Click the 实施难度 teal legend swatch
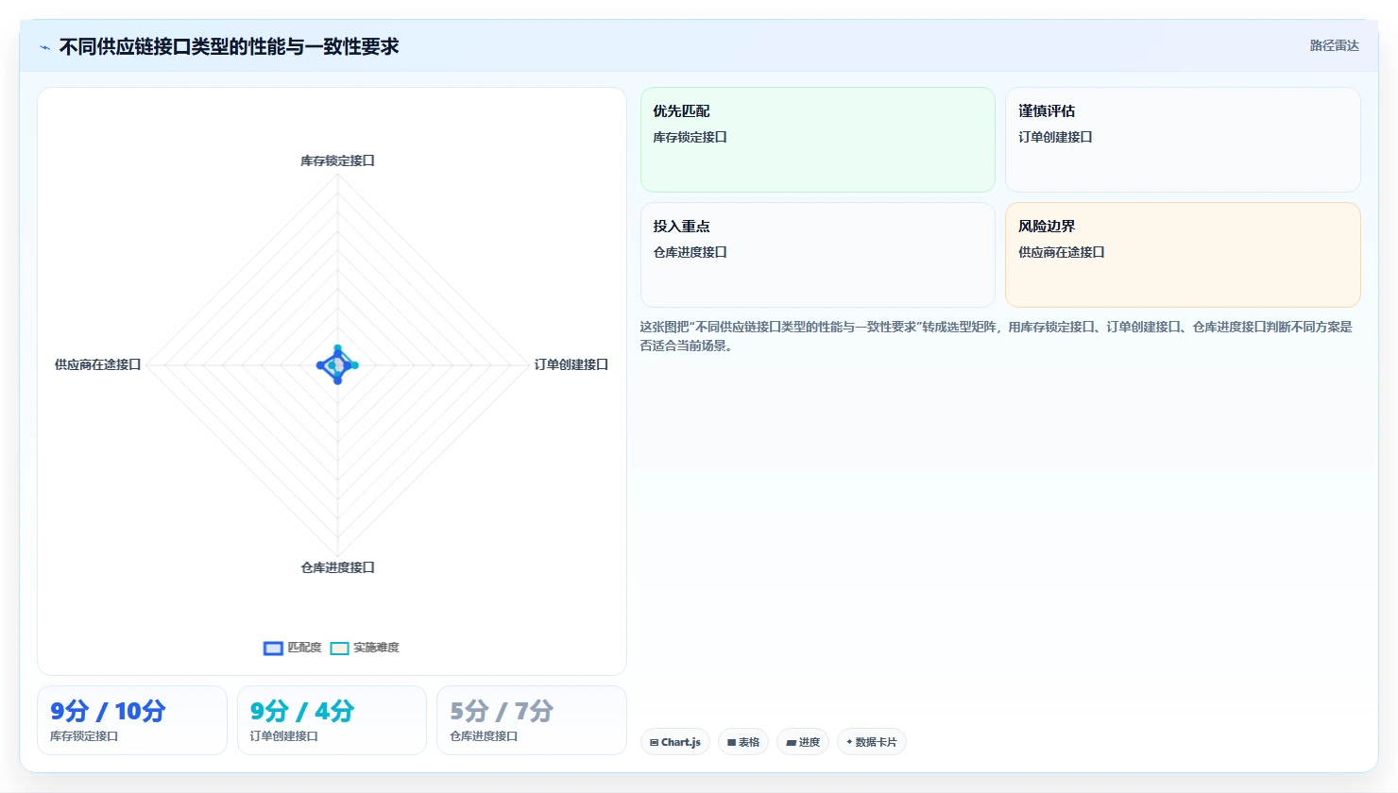 click(339, 649)
